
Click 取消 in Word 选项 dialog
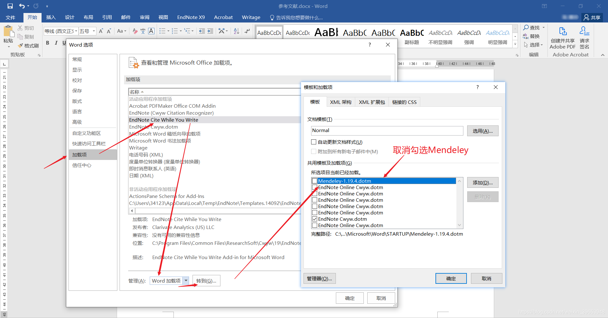tap(381, 298)
